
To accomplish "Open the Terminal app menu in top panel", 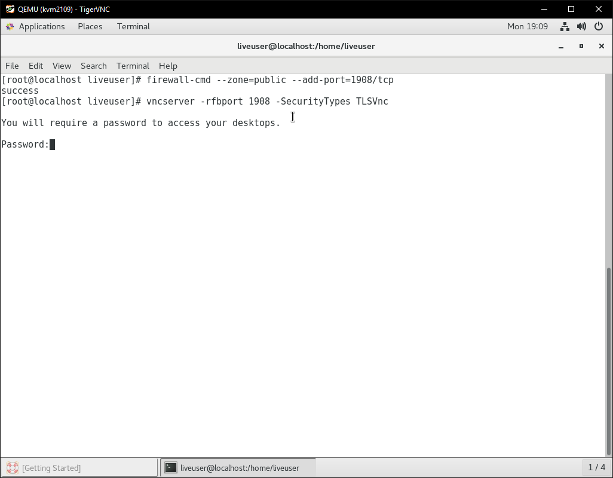I will pos(133,26).
